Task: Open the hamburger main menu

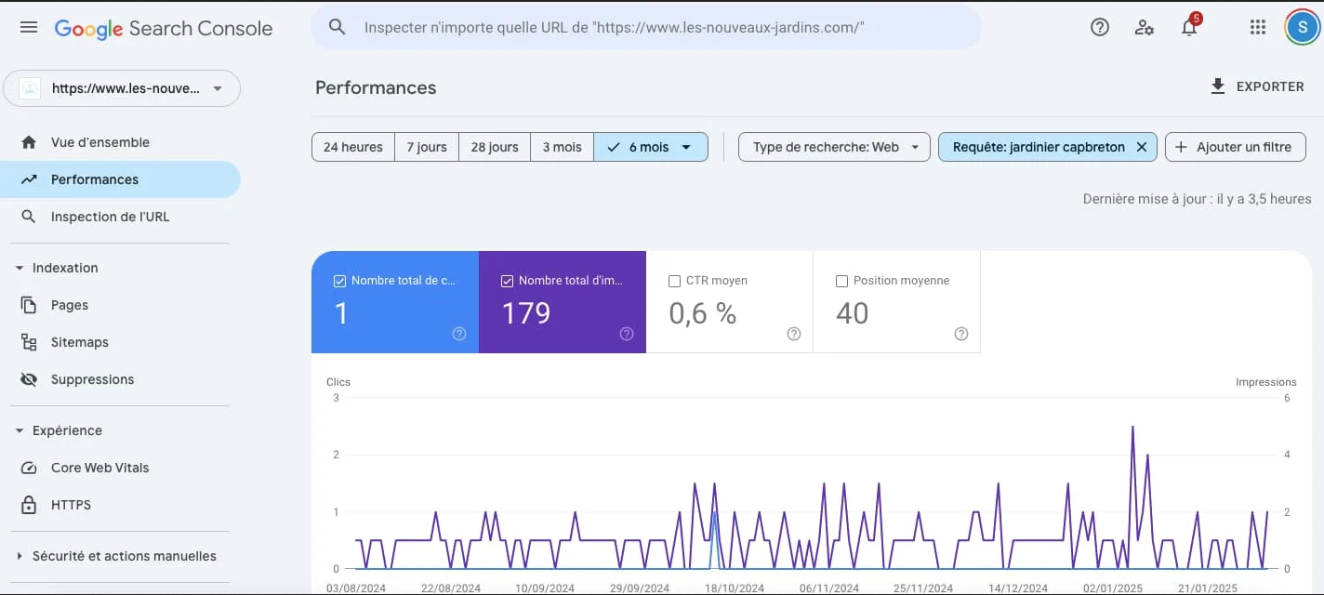Action: (29, 28)
